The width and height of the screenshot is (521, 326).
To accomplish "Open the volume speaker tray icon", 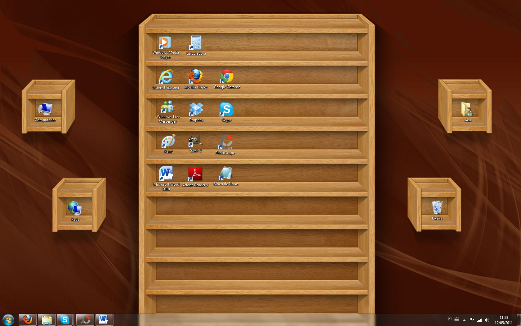I will coord(487,320).
